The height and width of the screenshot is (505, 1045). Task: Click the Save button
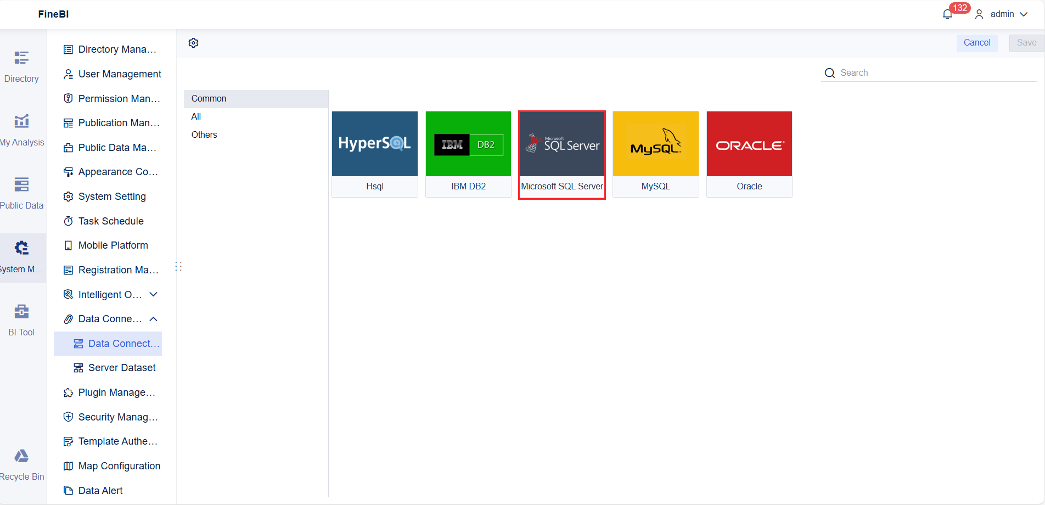[x=1026, y=43]
